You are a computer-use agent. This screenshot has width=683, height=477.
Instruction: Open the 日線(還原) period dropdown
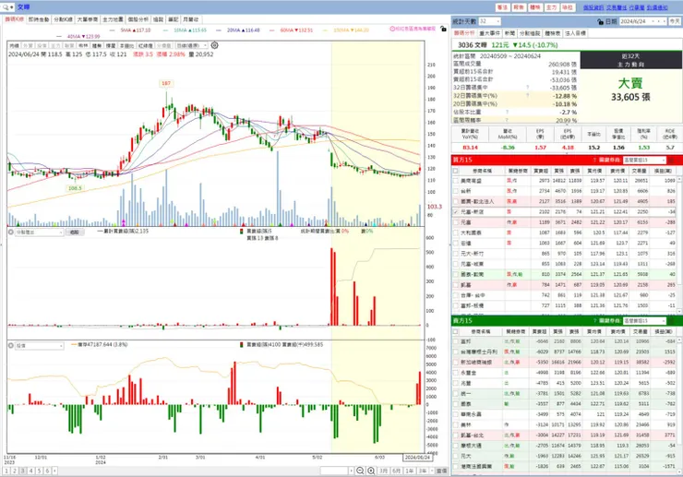pyautogui.click(x=192, y=46)
